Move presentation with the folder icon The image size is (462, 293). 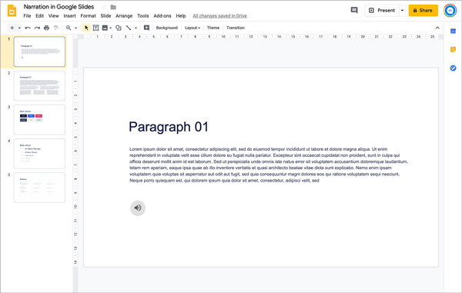point(113,7)
